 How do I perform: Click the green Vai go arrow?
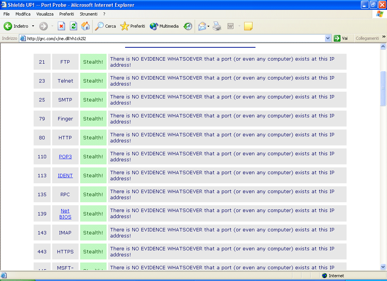coord(337,38)
